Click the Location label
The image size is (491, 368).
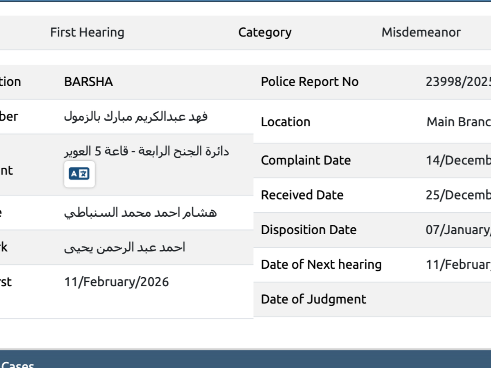(x=286, y=122)
